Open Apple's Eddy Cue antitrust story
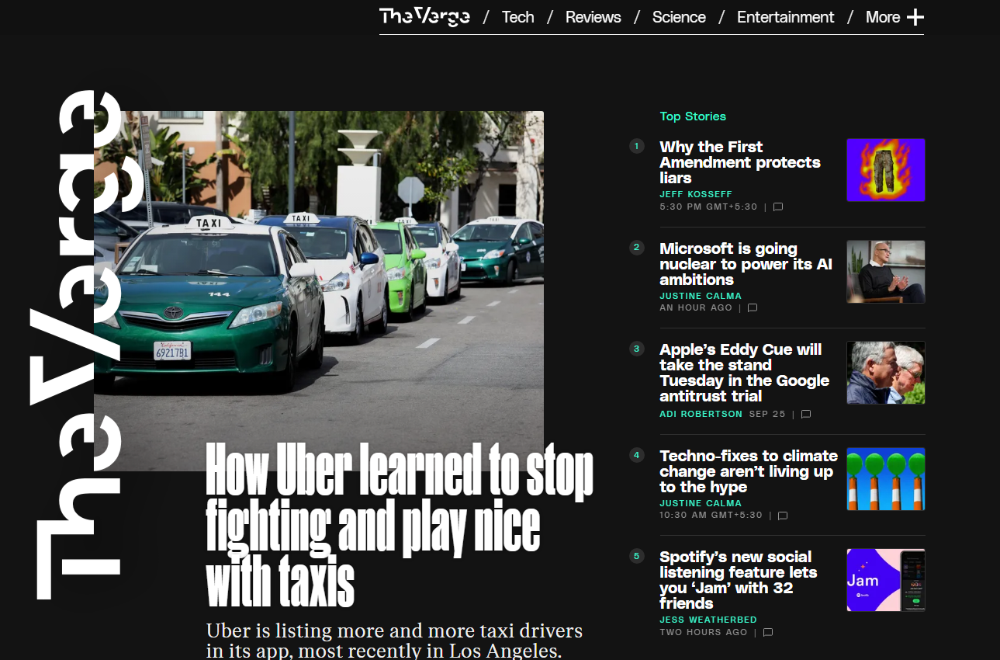This screenshot has height=660, width=1000. click(x=744, y=373)
